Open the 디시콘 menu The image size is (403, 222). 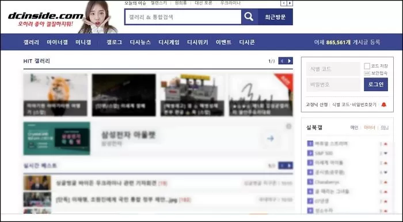point(247,42)
